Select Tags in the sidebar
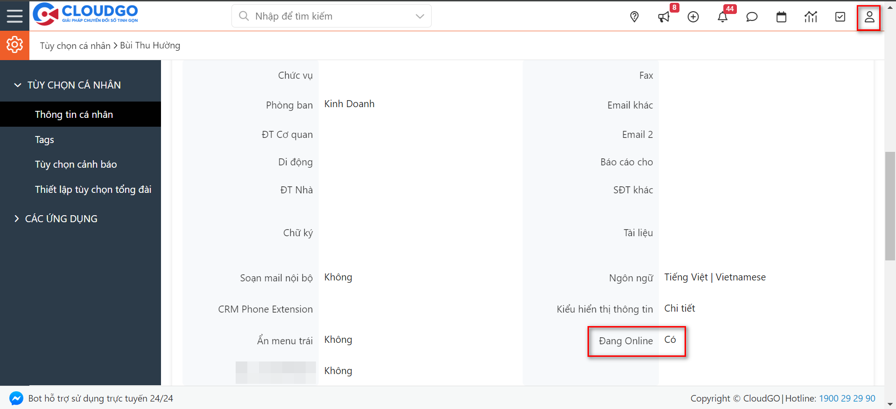Viewport: 896px width, 409px height. [44, 140]
